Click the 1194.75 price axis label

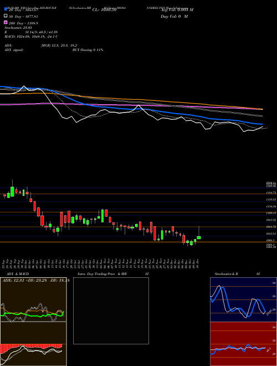pyautogui.click(x=271, y=193)
